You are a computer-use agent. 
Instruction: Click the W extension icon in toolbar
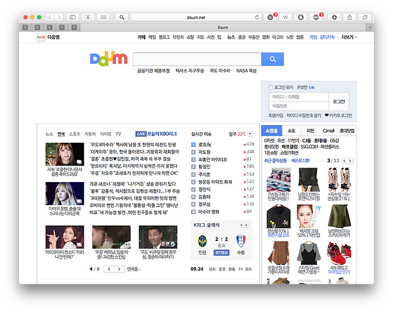[285, 17]
